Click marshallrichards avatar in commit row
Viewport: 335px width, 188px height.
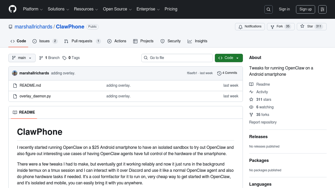click(x=15, y=73)
